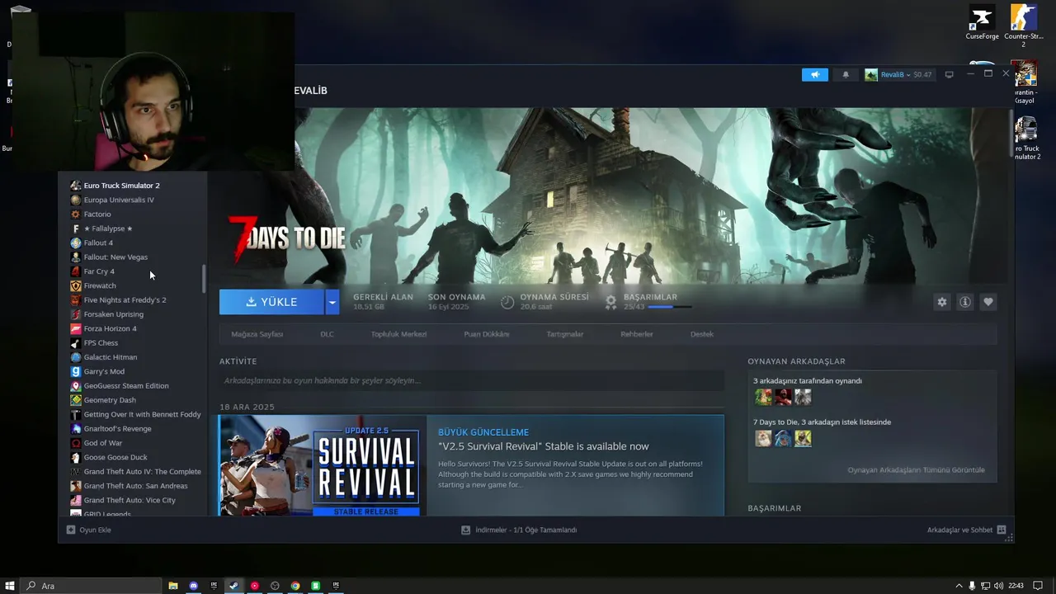Click the Forza Horizon 4 icon
The width and height of the screenshot is (1056, 594).
[x=76, y=328]
